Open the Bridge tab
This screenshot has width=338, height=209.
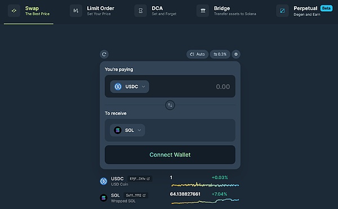[x=226, y=11]
